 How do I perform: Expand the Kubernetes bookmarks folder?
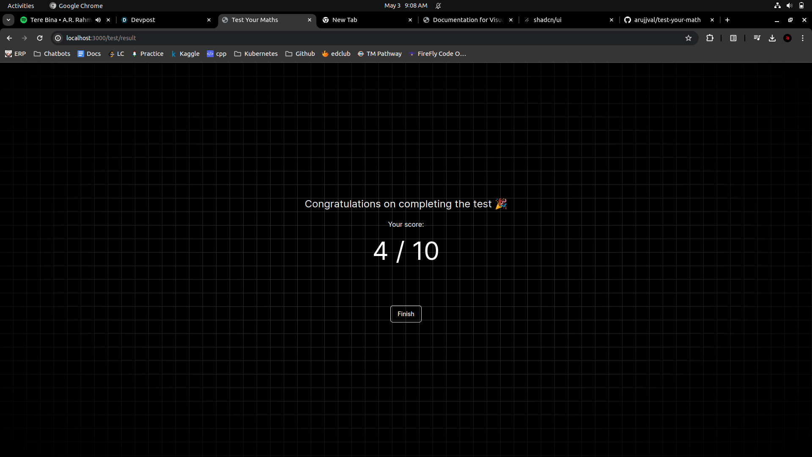tap(256, 54)
